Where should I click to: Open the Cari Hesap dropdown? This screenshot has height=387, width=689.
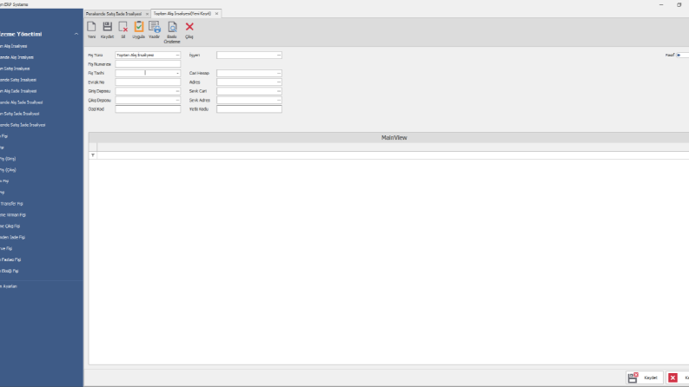coord(279,73)
